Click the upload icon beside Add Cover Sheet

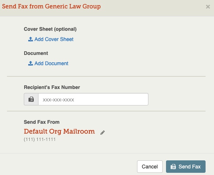[x=30, y=39]
